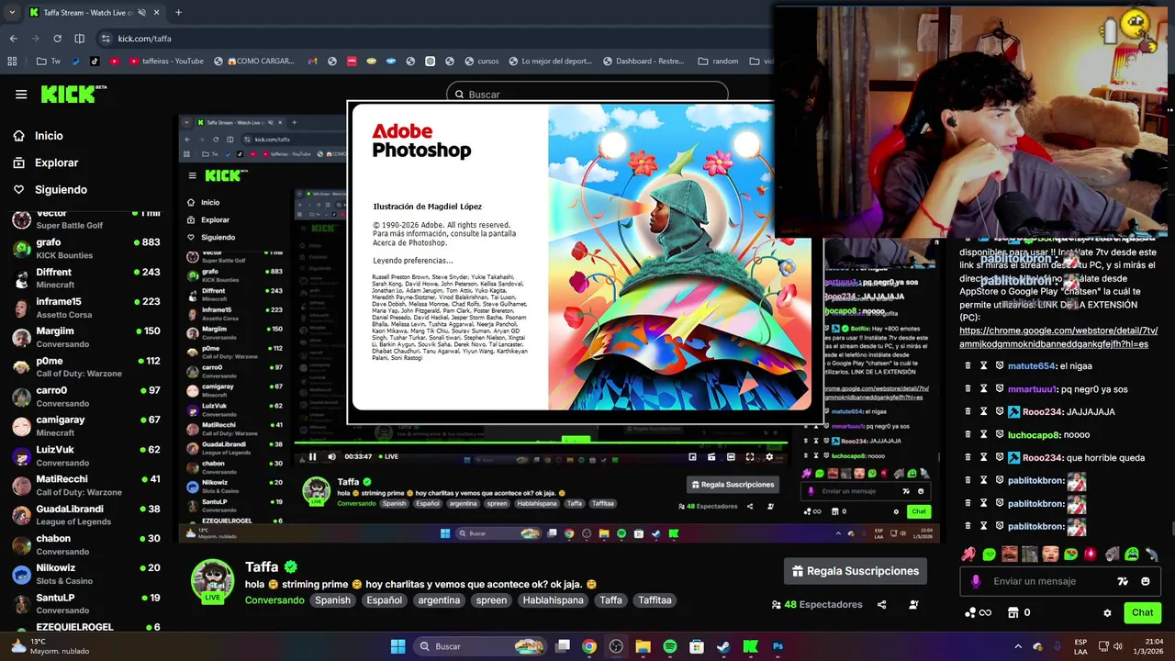Screen dimensions: 1175x661
Task: Select the Hablahispana tag under the main stream title
Action: pos(553,600)
